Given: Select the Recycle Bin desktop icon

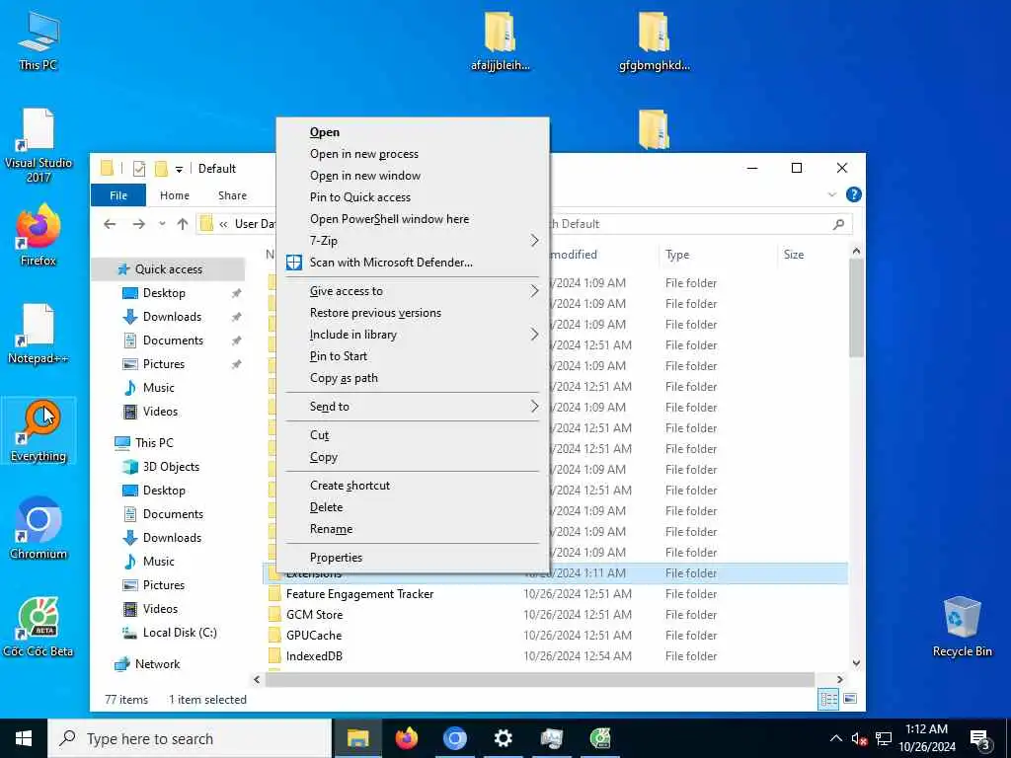Looking at the screenshot, I should coord(962,627).
